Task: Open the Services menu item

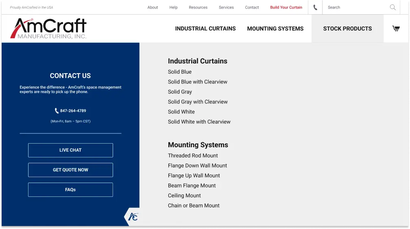Action: click(x=226, y=7)
